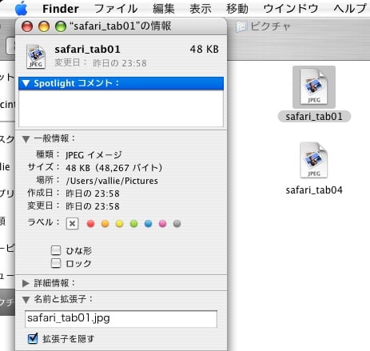Apply the pink label color
The height and width of the screenshot is (351, 370).
tap(162, 224)
